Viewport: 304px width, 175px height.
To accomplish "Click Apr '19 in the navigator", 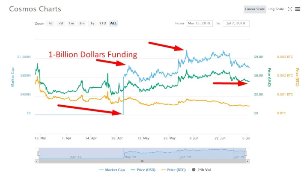I will [x=76, y=157].
